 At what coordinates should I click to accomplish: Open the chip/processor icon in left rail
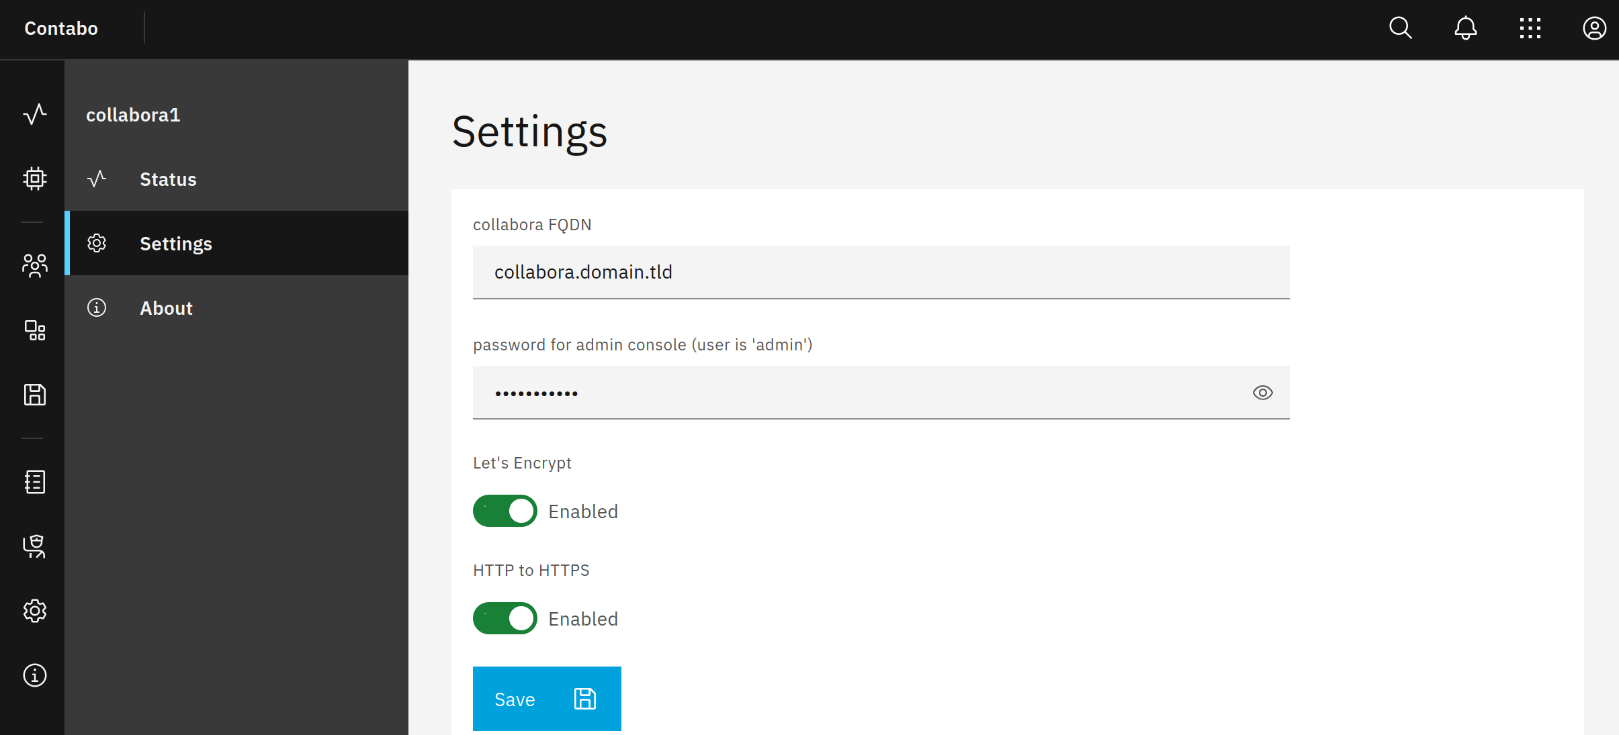tap(34, 179)
